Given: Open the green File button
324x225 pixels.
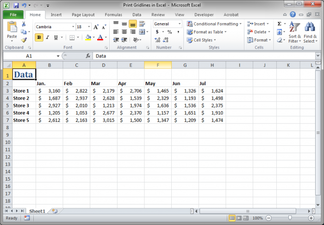Looking at the screenshot, I should pyautogui.click(x=13, y=15).
